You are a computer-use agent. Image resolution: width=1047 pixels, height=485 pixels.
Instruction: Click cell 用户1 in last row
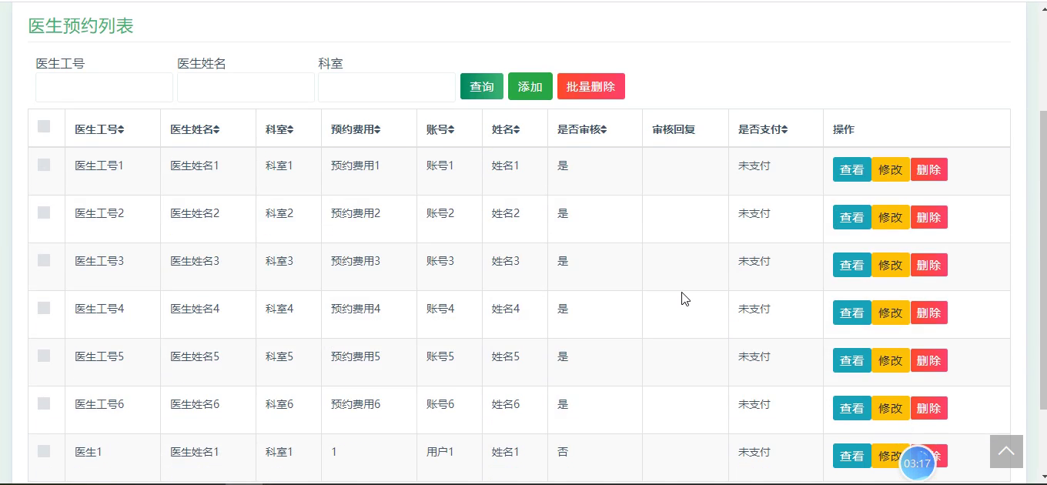(x=440, y=452)
